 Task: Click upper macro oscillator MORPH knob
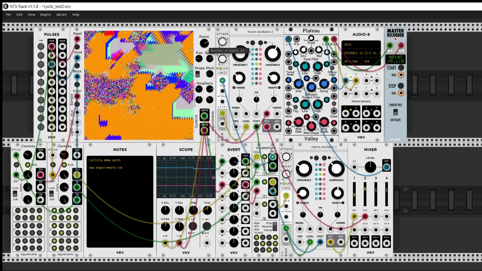[274, 79]
